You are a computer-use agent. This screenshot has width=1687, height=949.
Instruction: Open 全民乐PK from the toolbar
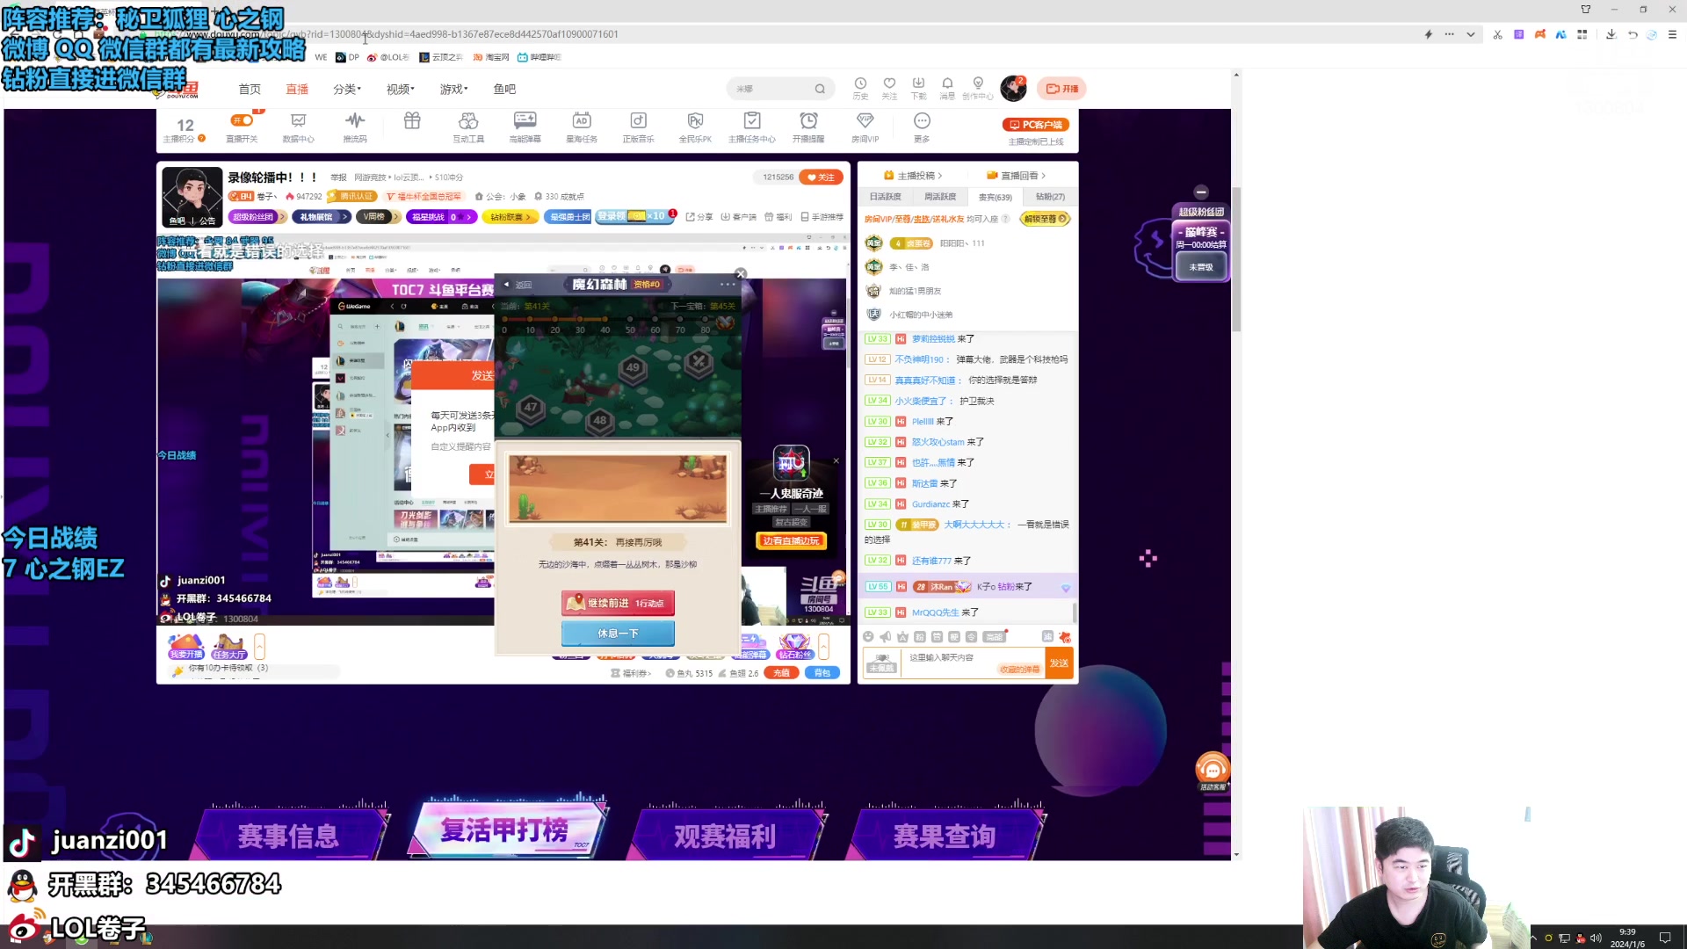(695, 124)
